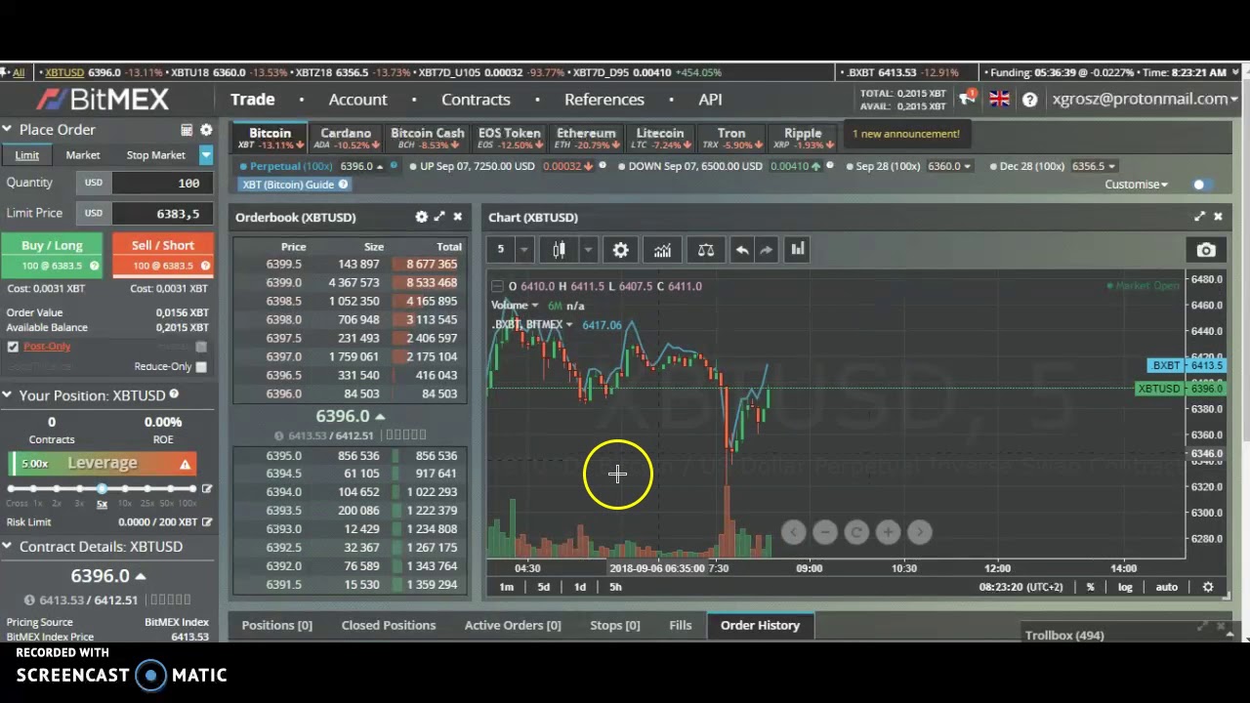The width and height of the screenshot is (1250, 703).
Task: Open the compare symbols scales icon
Action: pos(705,250)
